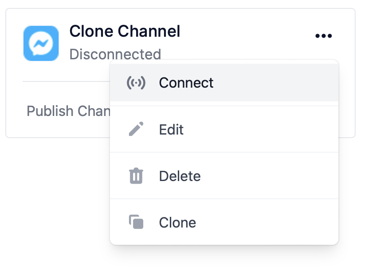Select the Clone menu option

224,222
